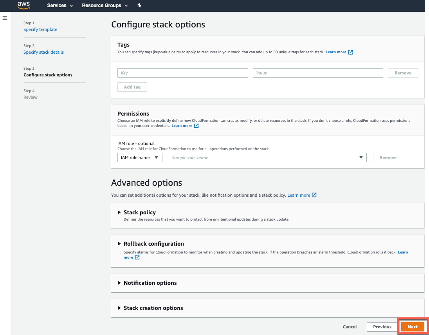
Task: Click the pin shortcut icon
Action: click(139, 5)
